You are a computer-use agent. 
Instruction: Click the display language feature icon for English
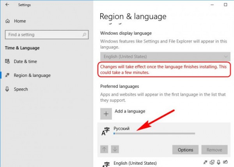pos(206,162)
